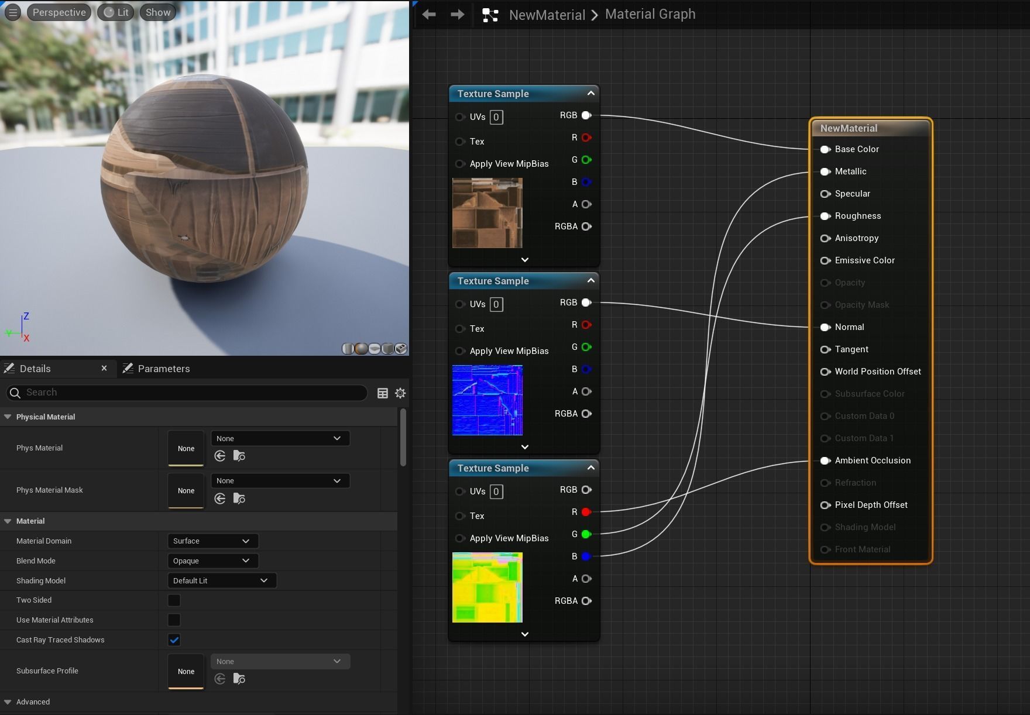Click the Emissive Color input pin
The width and height of the screenshot is (1030, 715).
coord(825,260)
